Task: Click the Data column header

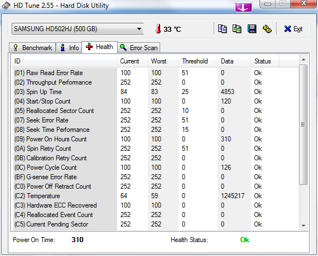Action: (x=234, y=61)
